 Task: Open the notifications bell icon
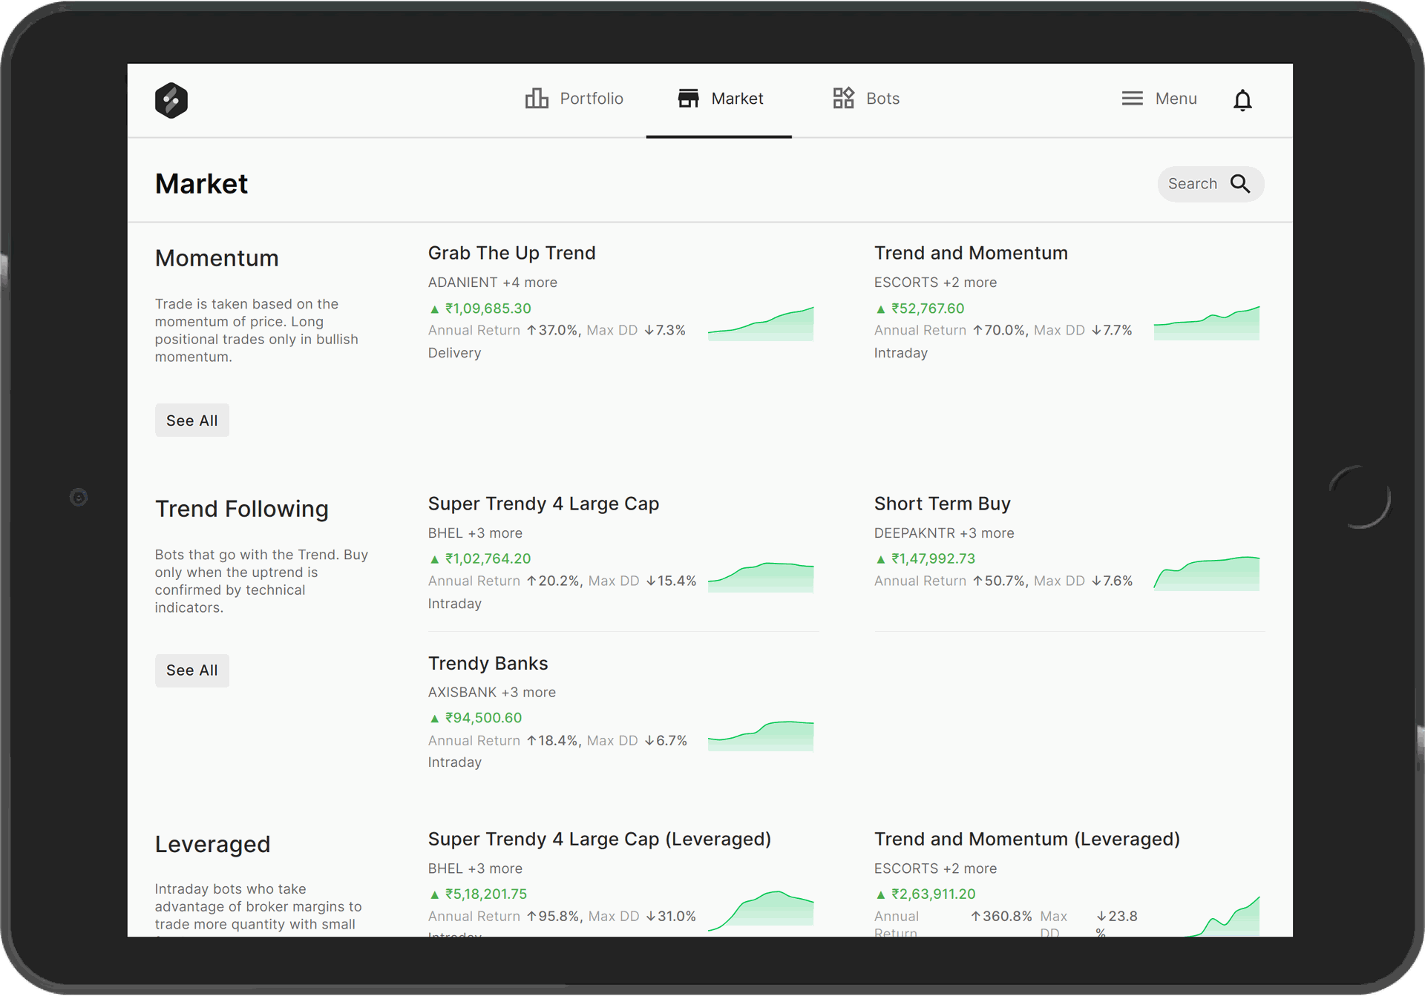(x=1242, y=100)
